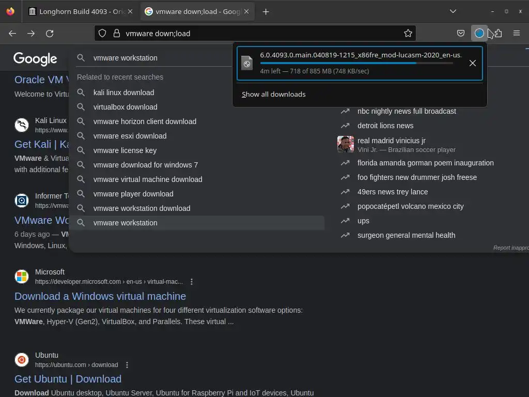The image size is (529, 397).
Task: Open 49ers news trey lance trend
Action: [x=393, y=192]
